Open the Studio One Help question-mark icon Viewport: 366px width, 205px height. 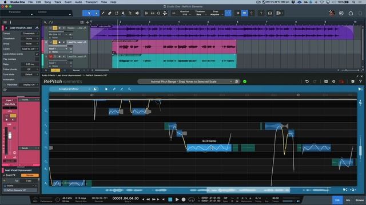click(x=261, y=13)
